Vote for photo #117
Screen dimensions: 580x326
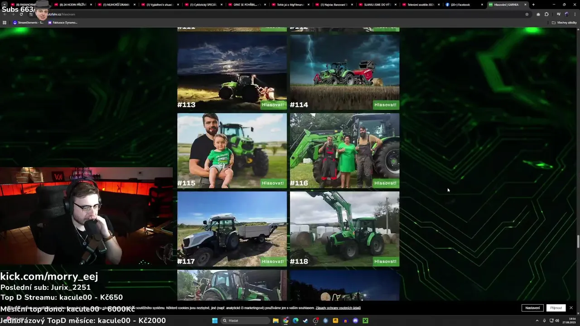coord(273,261)
